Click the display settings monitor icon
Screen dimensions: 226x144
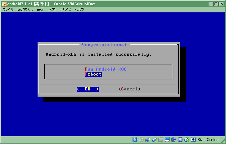point(167,140)
